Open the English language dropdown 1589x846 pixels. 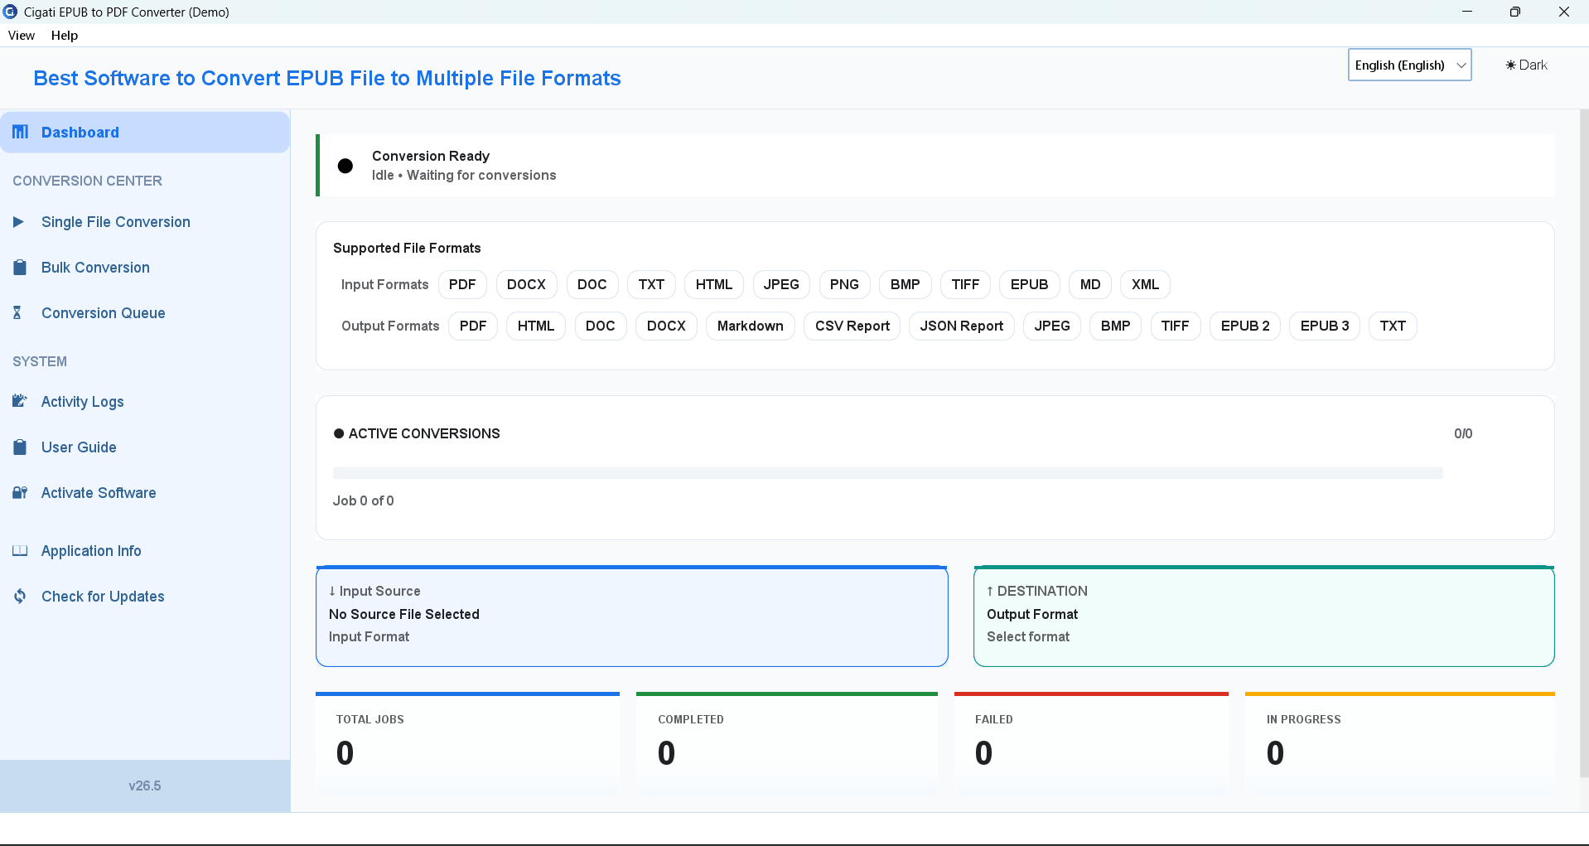pos(1409,65)
